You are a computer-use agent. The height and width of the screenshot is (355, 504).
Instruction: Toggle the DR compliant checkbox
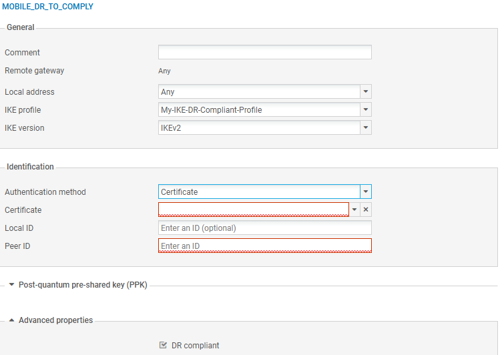[163, 346]
